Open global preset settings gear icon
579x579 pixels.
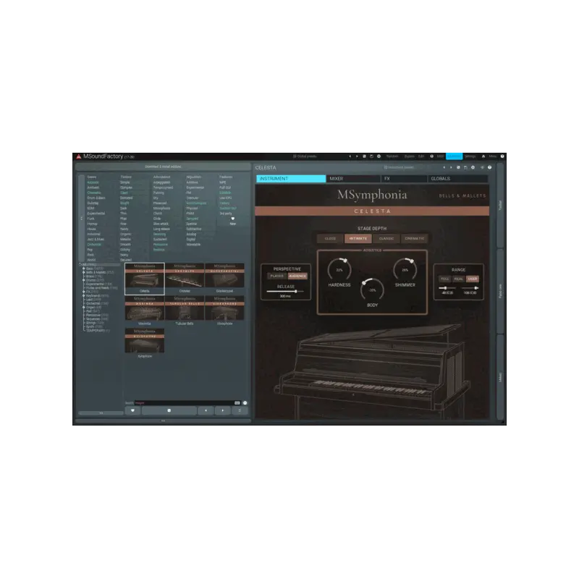click(x=379, y=156)
